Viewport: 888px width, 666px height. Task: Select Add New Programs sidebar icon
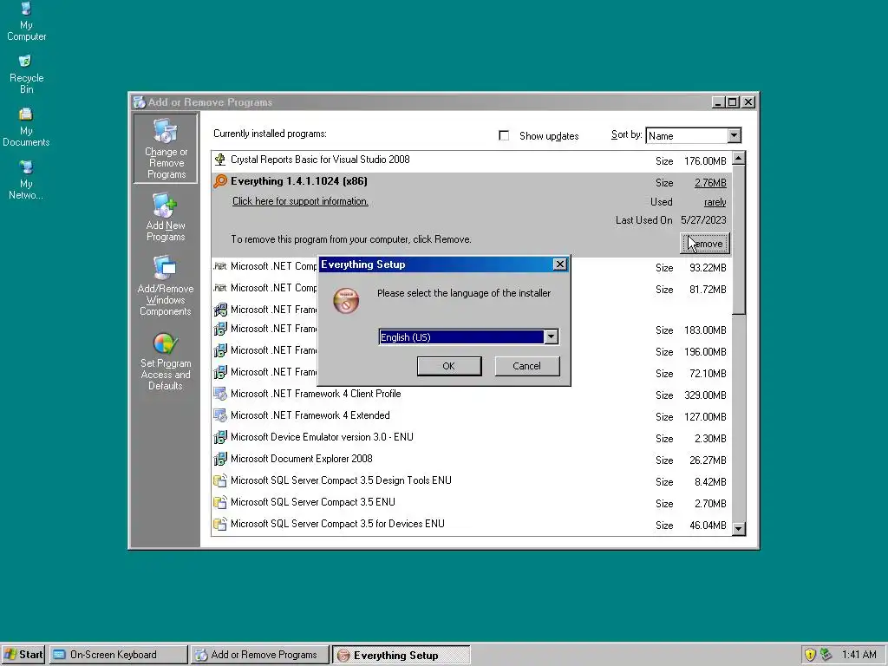(166, 218)
